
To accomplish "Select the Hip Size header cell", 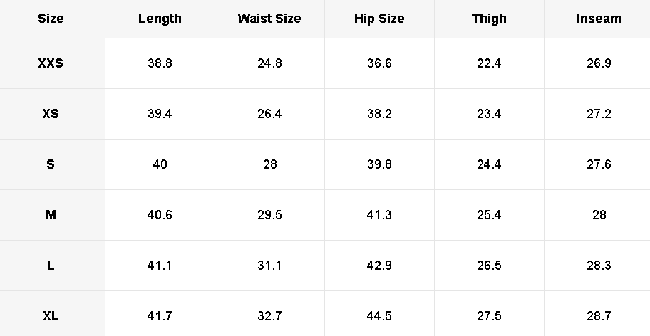I will [379, 19].
